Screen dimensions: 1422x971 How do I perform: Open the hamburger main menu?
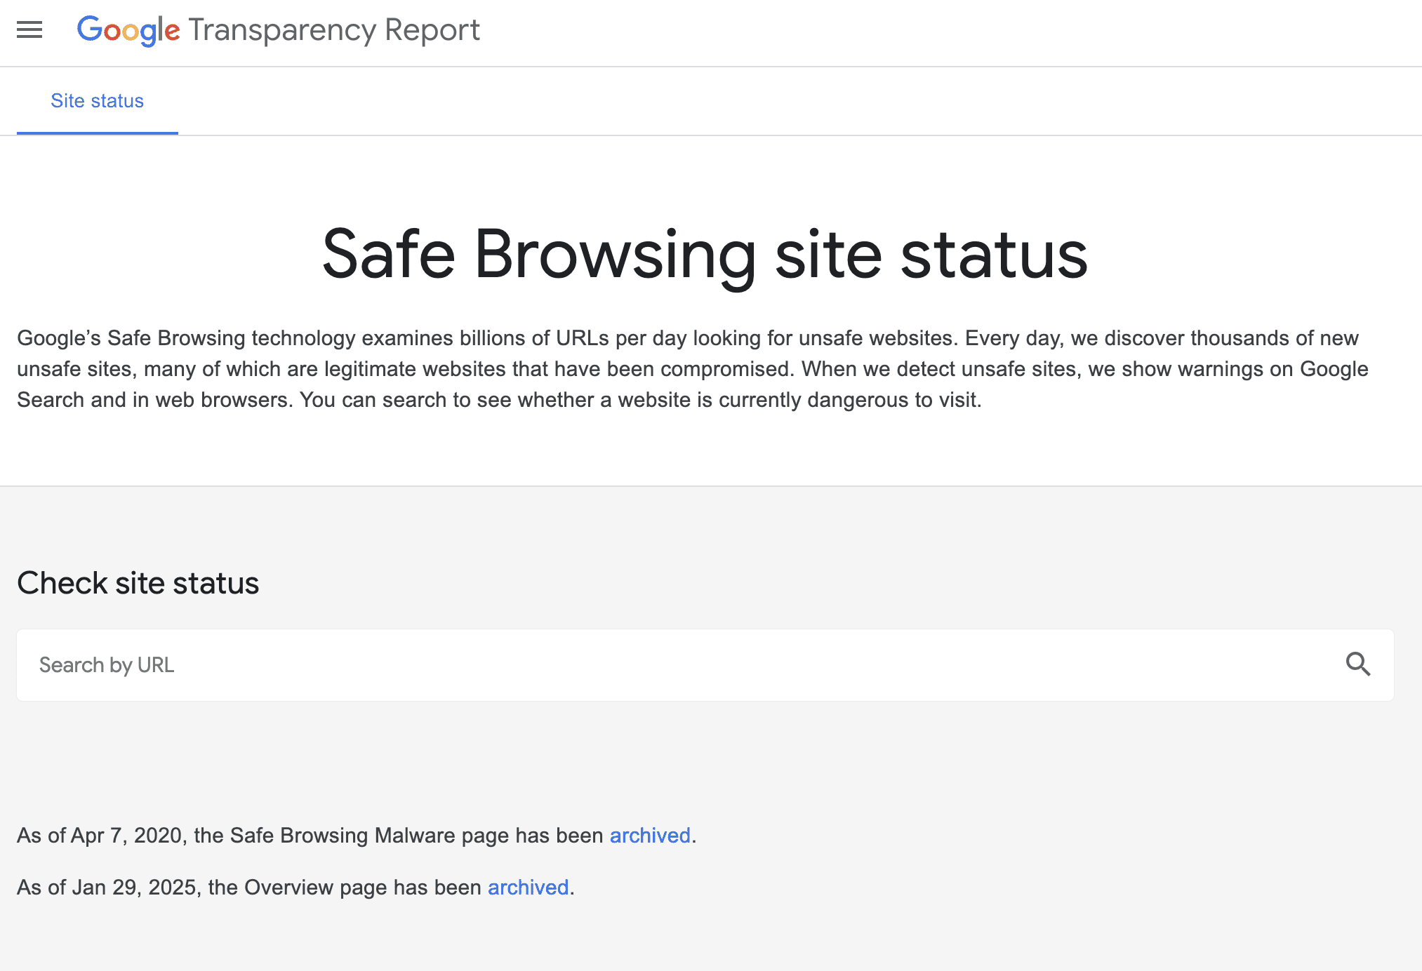click(x=29, y=30)
